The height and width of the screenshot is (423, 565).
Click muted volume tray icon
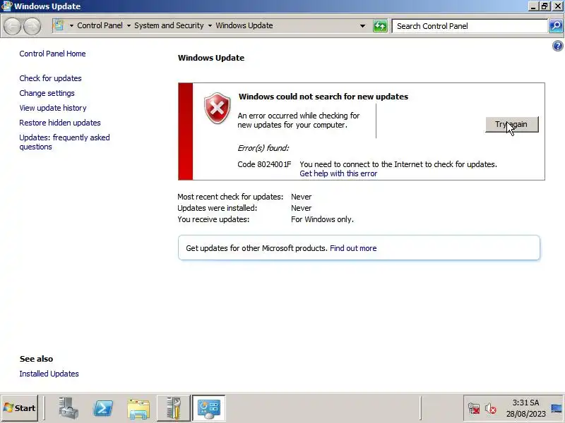490,409
